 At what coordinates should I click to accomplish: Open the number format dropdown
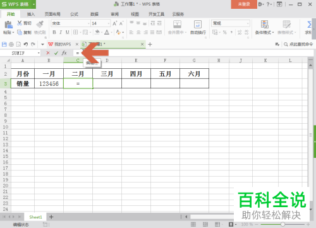point(248,23)
